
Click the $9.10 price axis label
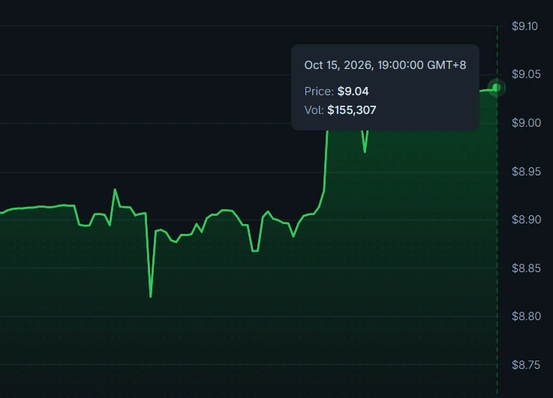pos(524,26)
